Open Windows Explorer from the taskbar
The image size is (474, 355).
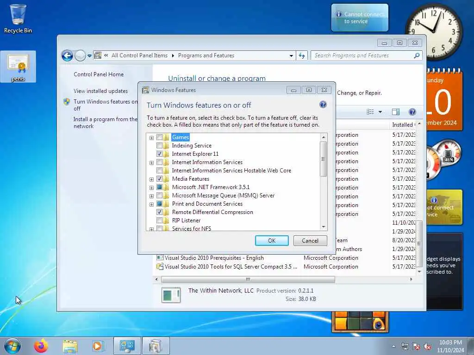(70, 346)
